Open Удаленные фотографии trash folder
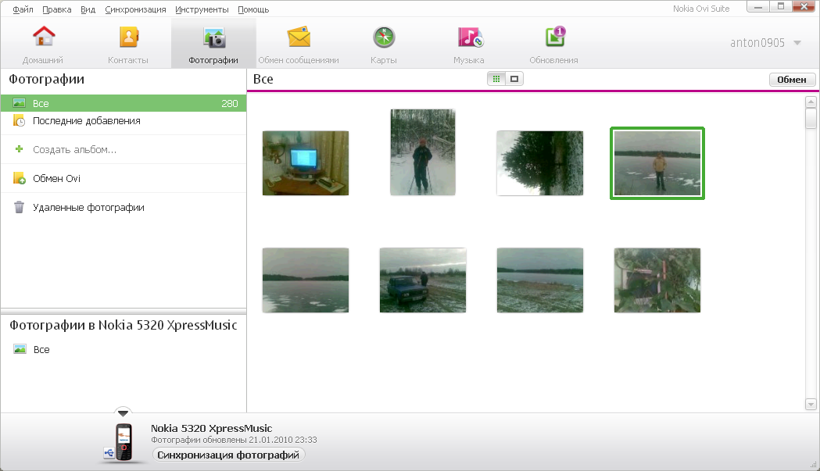The image size is (820, 471). pyautogui.click(x=124, y=208)
